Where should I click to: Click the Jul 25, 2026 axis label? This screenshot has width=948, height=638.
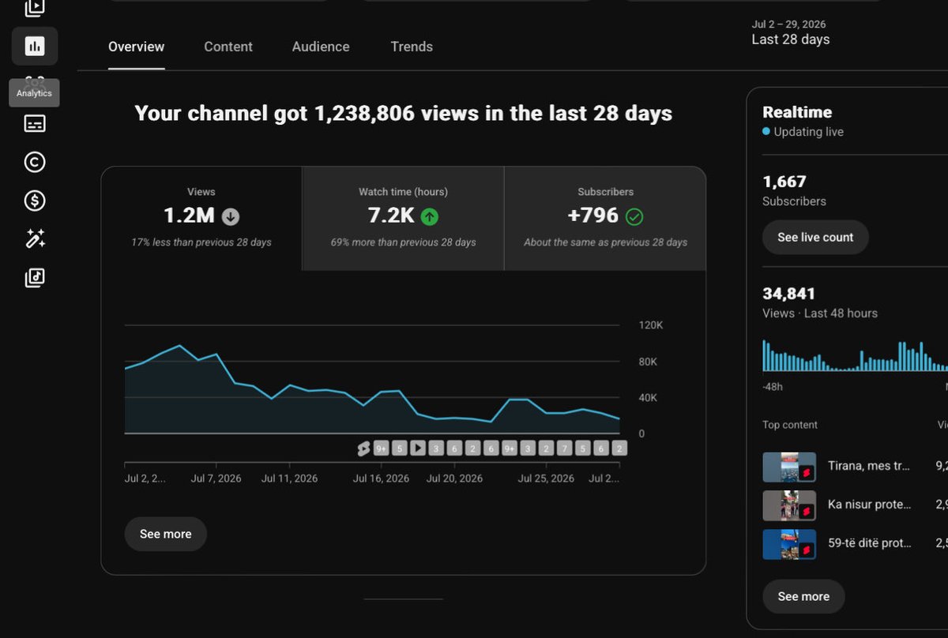[x=546, y=478]
